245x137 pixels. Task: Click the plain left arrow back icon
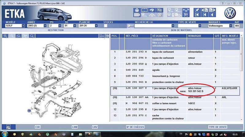tap(212, 15)
